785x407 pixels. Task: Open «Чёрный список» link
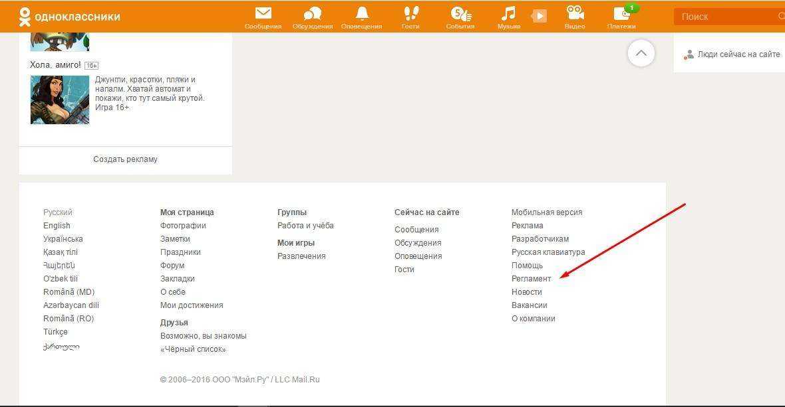[193, 349]
